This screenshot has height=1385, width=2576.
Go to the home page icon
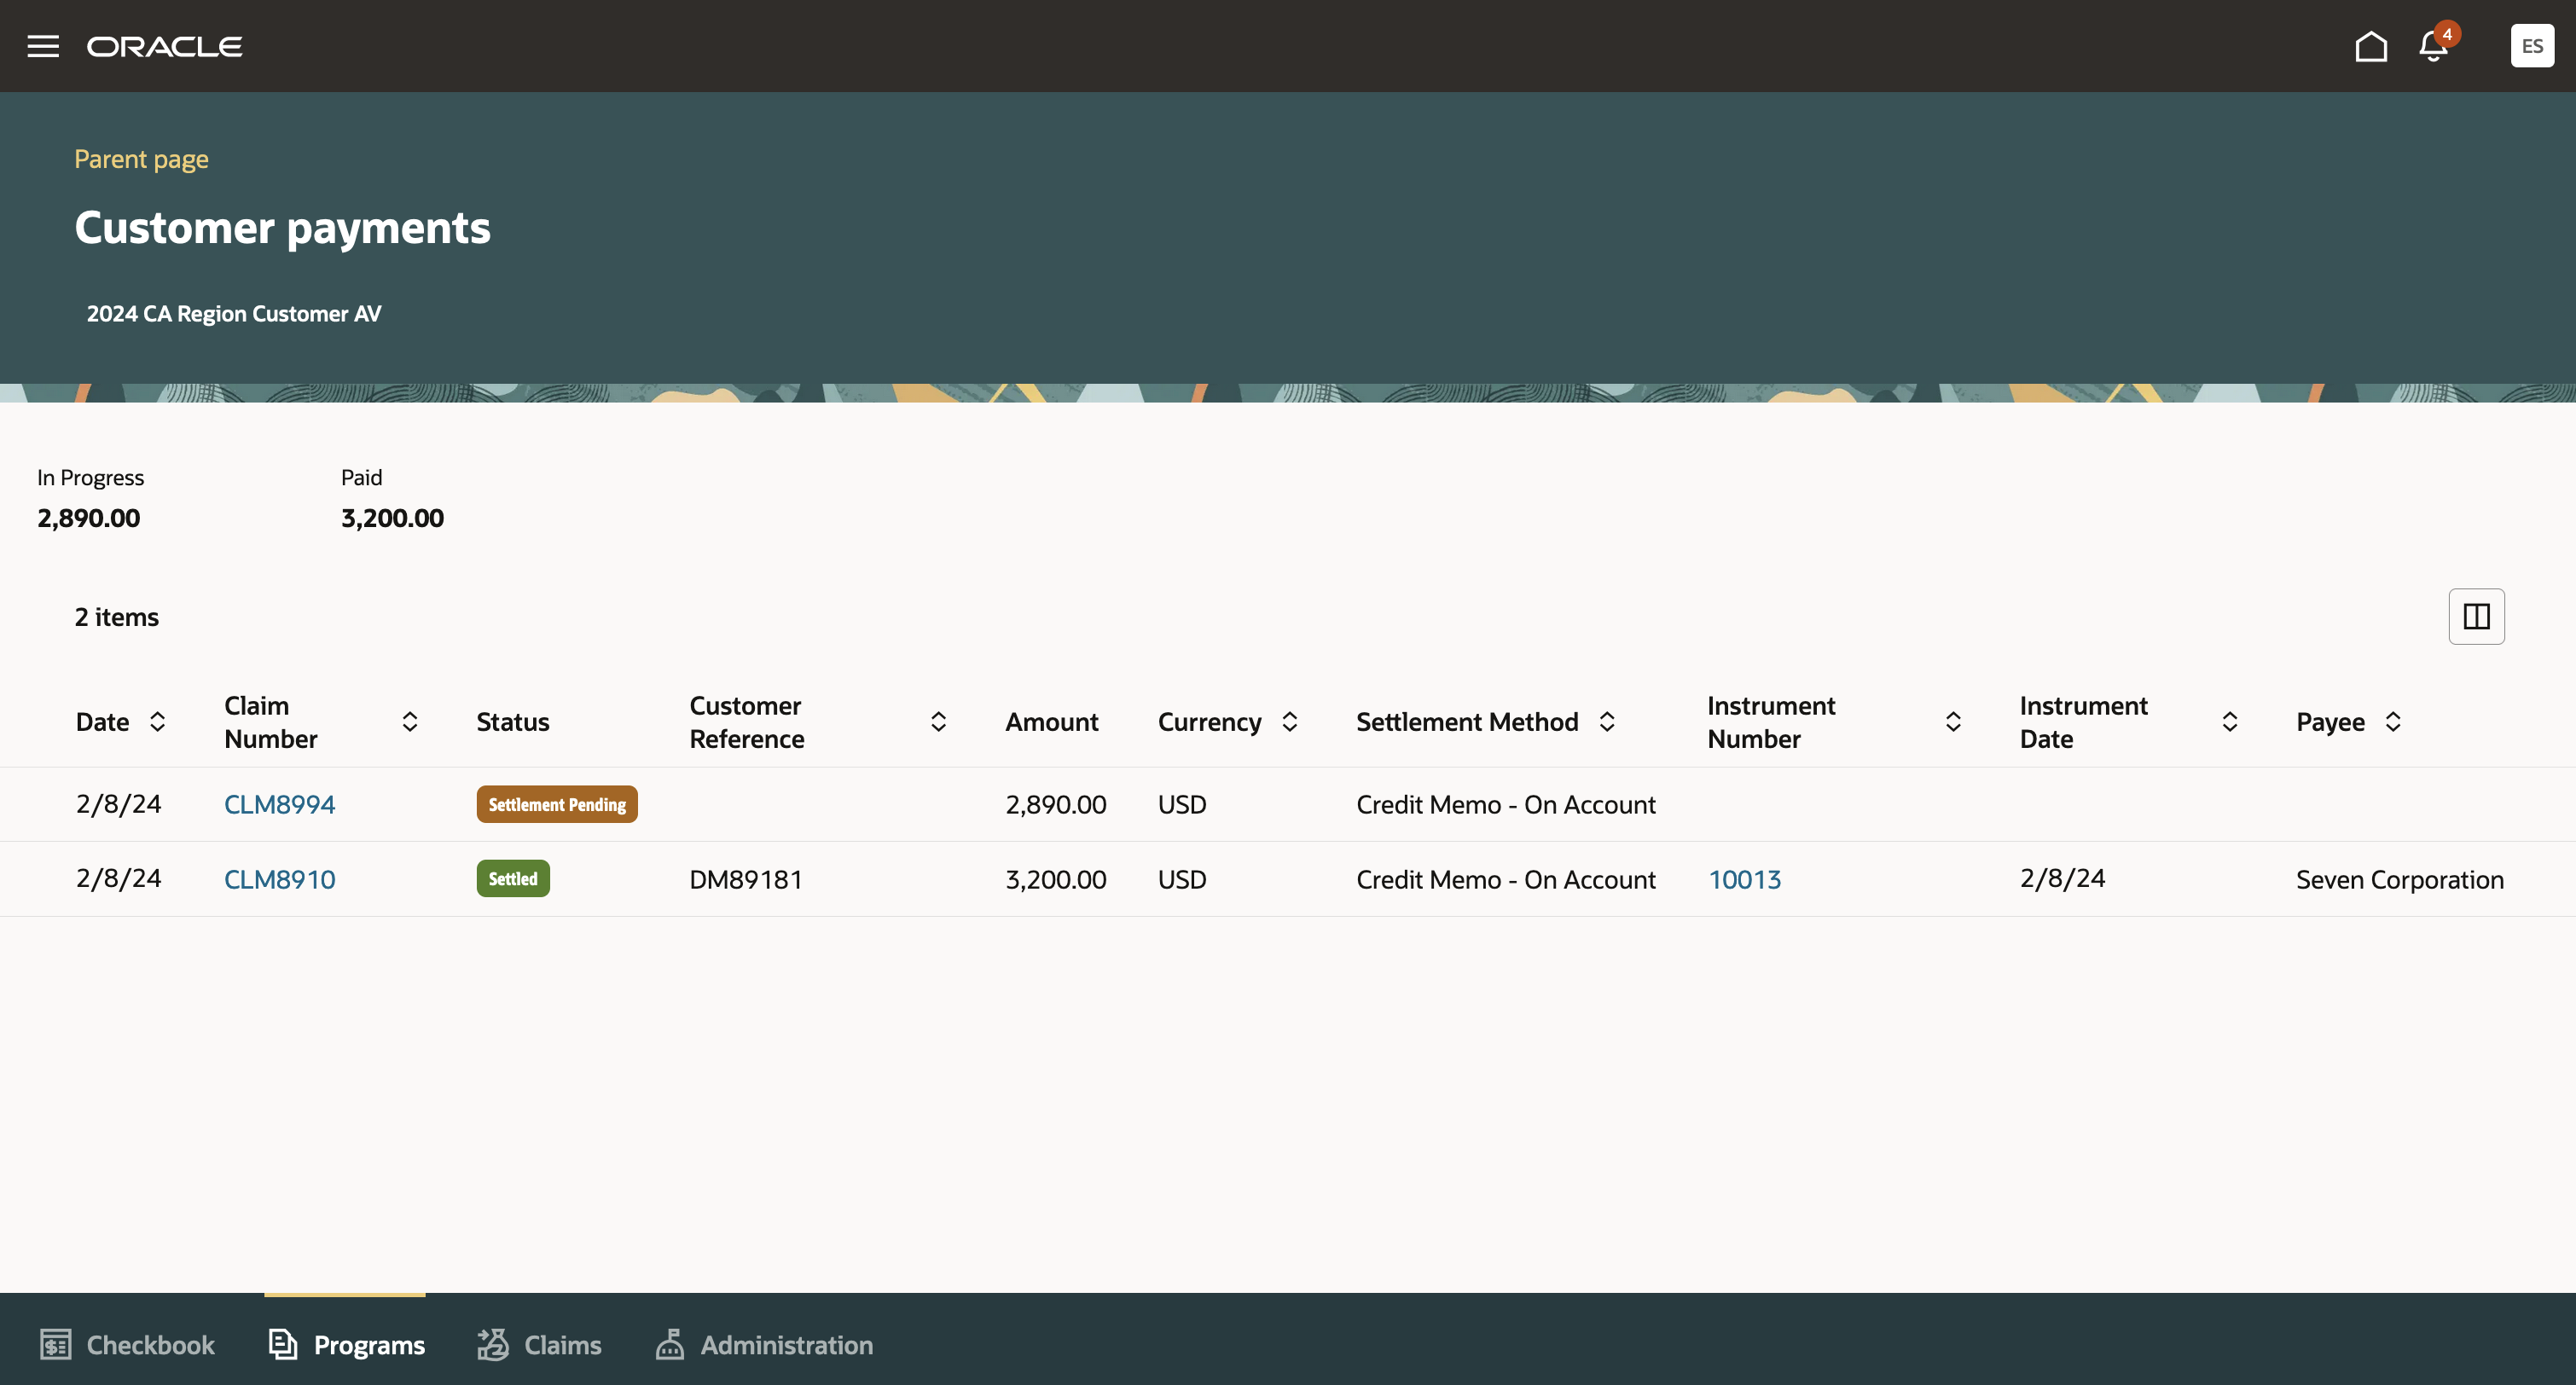tap(2370, 45)
